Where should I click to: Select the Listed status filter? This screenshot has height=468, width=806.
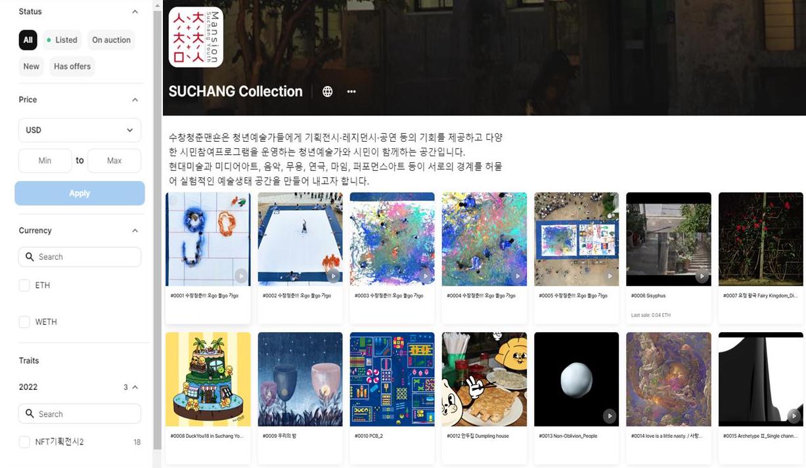click(x=62, y=40)
